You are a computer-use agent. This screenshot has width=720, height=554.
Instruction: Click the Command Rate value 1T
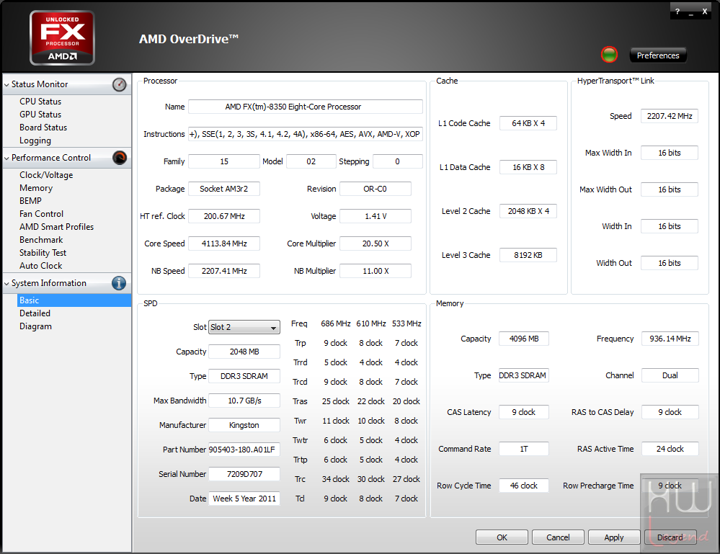pyautogui.click(x=524, y=449)
